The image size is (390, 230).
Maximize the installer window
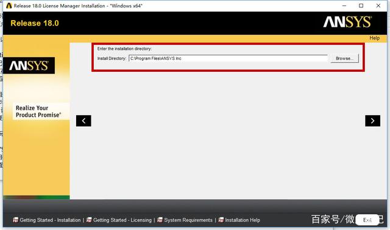pyautogui.click(x=361, y=5)
